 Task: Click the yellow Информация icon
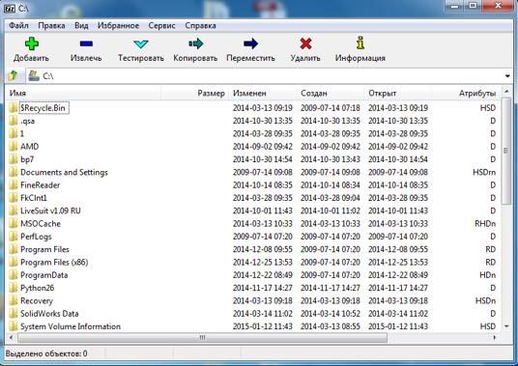click(360, 43)
